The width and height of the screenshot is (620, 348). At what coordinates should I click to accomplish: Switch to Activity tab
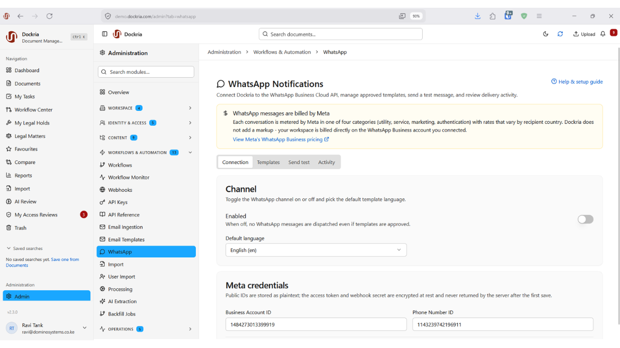point(327,162)
